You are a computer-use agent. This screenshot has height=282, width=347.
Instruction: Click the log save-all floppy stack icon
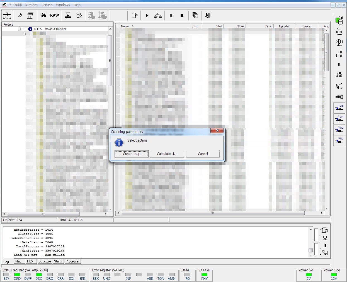coord(325,253)
